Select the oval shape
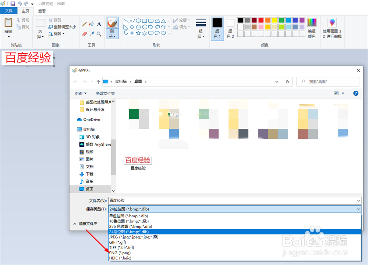 click(138, 21)
